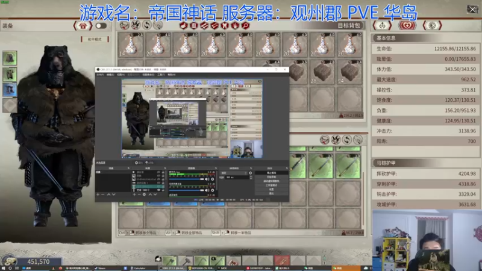Image resolution: width=482 pixels, height=271 pixels.
Task: Open the gear-circle tab in the stats panel
Action: [432, 25]
